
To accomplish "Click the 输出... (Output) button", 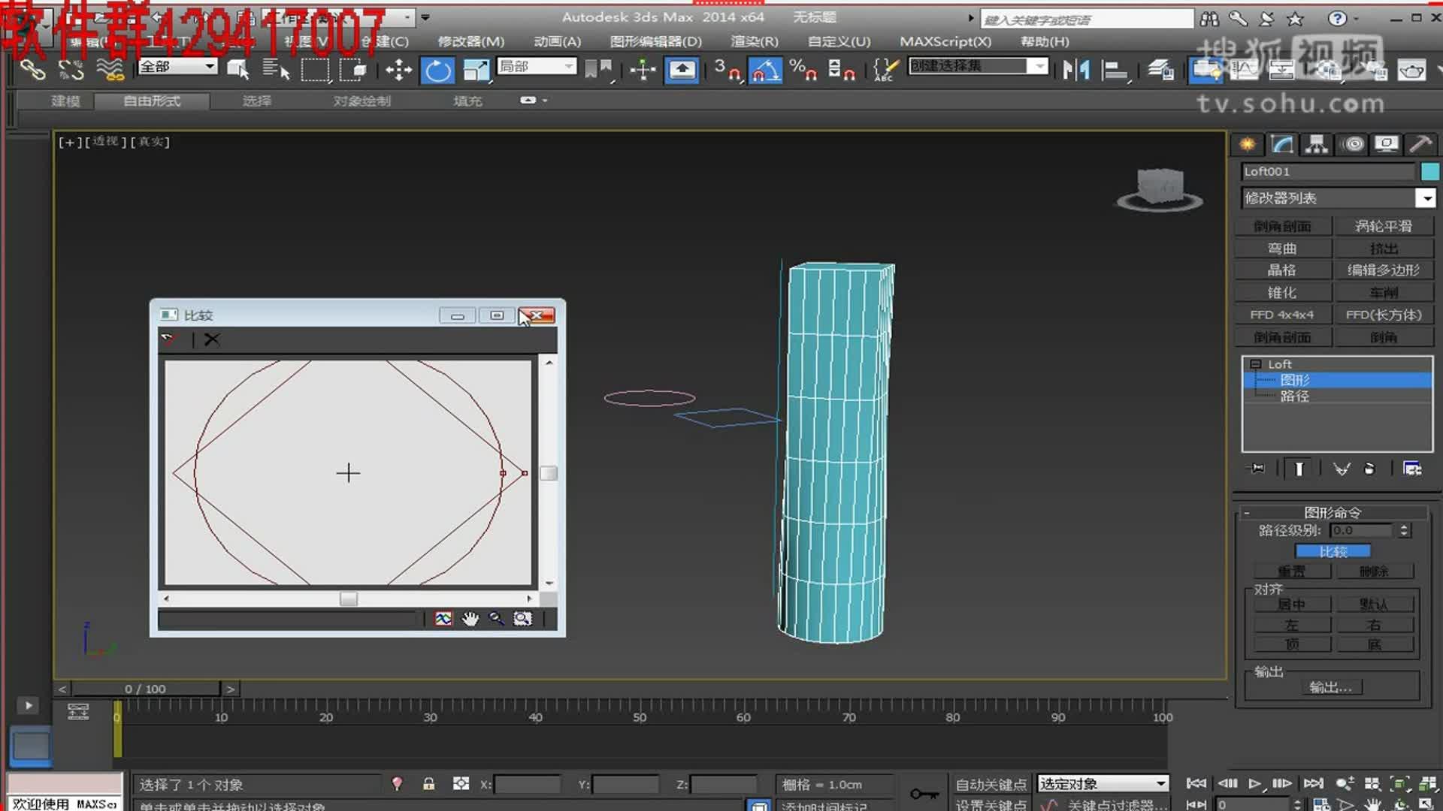I will point(1330,687).
